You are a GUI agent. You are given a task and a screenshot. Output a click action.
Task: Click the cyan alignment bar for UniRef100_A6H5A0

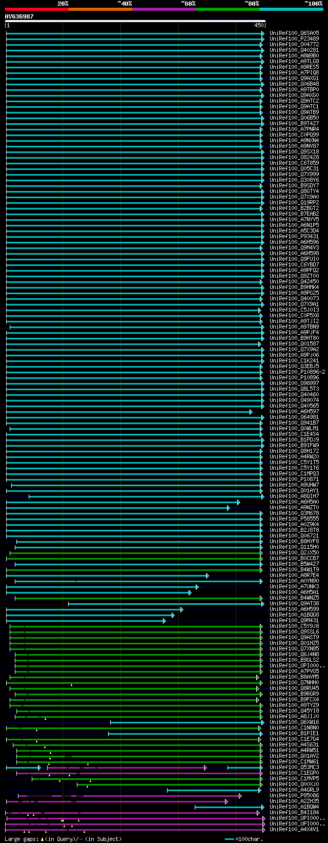(x=123, y=502)
